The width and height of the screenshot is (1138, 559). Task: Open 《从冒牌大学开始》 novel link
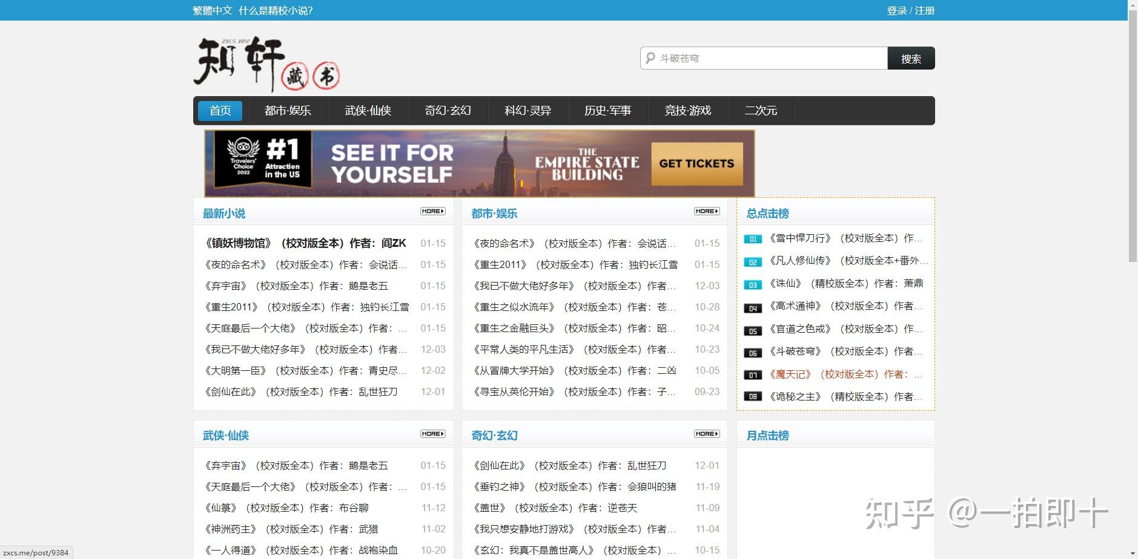pos(574,370)
